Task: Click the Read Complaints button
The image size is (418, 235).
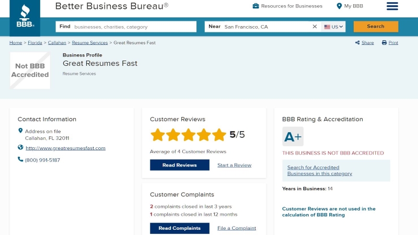Action: coord(180,228)
